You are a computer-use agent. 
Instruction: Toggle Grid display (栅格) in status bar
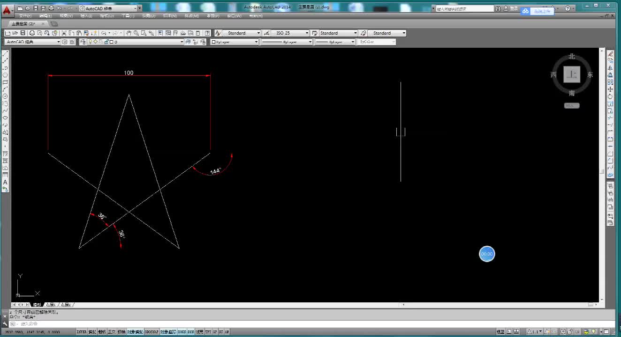point(102,332)
